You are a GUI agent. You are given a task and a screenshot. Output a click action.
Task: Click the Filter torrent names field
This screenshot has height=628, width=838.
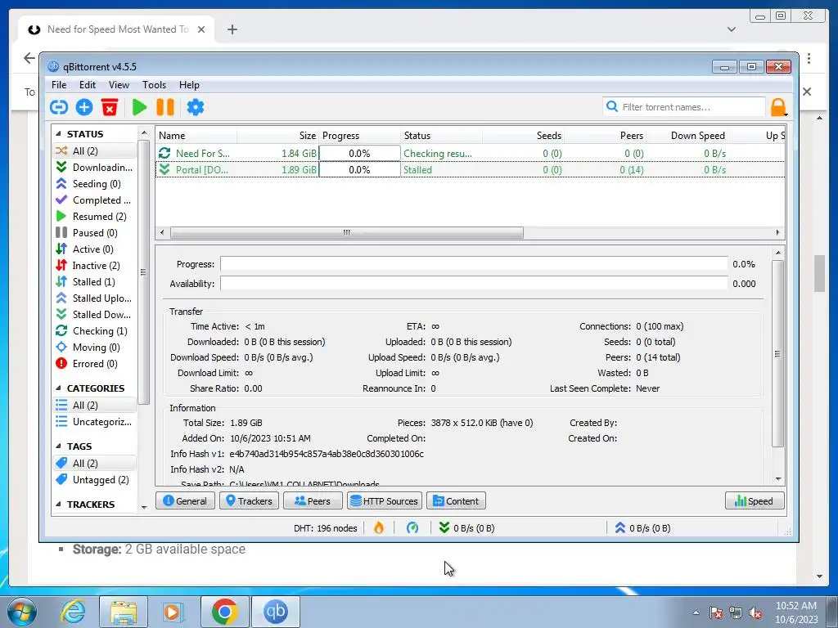pos(684,107)
